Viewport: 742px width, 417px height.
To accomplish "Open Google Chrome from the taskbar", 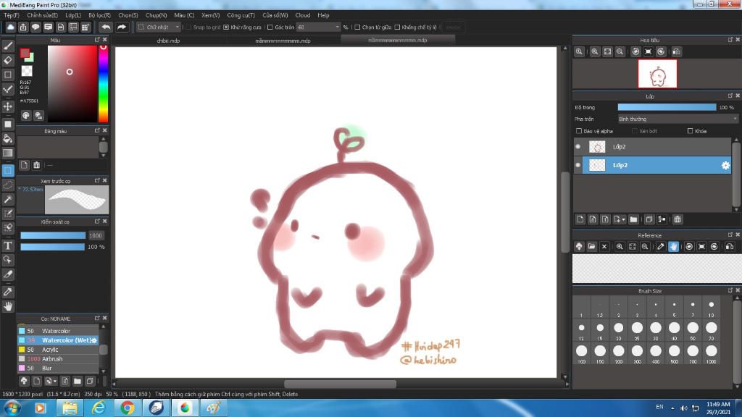I will (128, 408).
